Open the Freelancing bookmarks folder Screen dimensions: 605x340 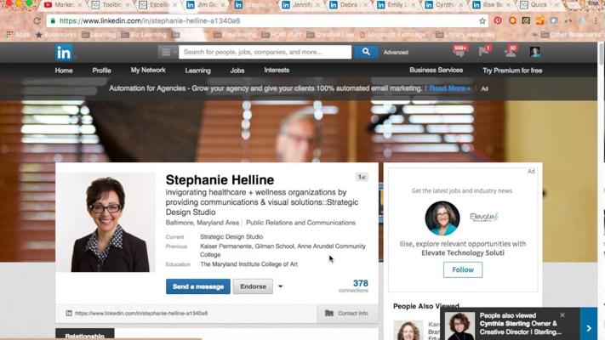click(x=235, y=35)
